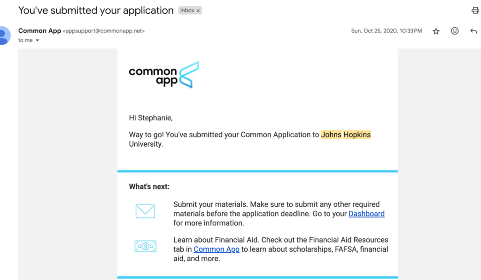The image size is (481, 280).
Task: Click the Common App logo image
Action: (x=164, y=75)
